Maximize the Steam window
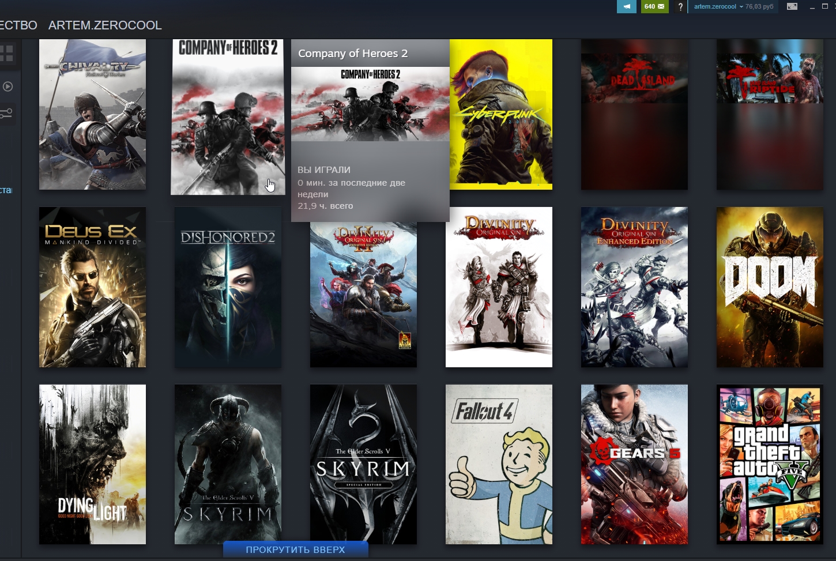This screenshot has height=561, width=836. [824, 6]
